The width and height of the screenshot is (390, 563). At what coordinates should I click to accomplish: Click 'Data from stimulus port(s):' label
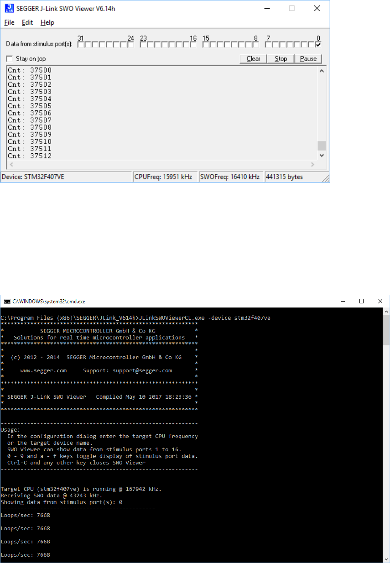point(39,45)
